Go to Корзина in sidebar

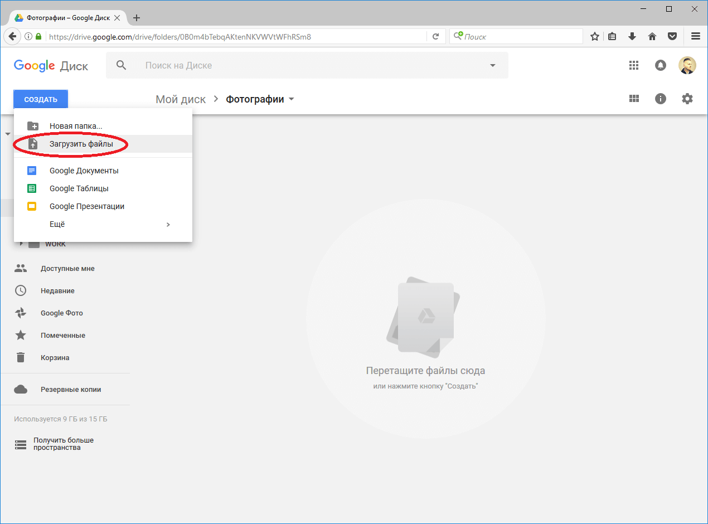pyautogui.click(x=55, y=358)
